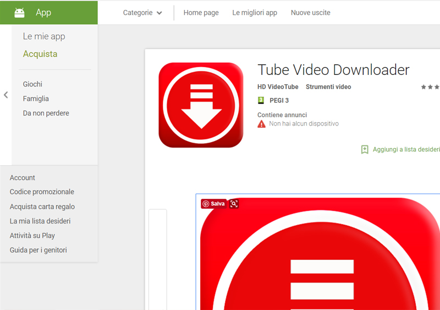The height and width of the screenshot is (310, 440).
Task: Open the large app screenshot image
Action: (x=318, y=252)
